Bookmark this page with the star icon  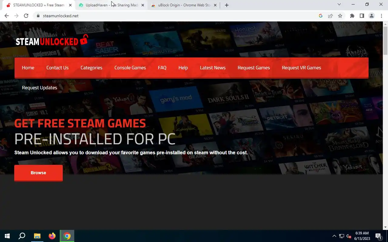(340, 16)
